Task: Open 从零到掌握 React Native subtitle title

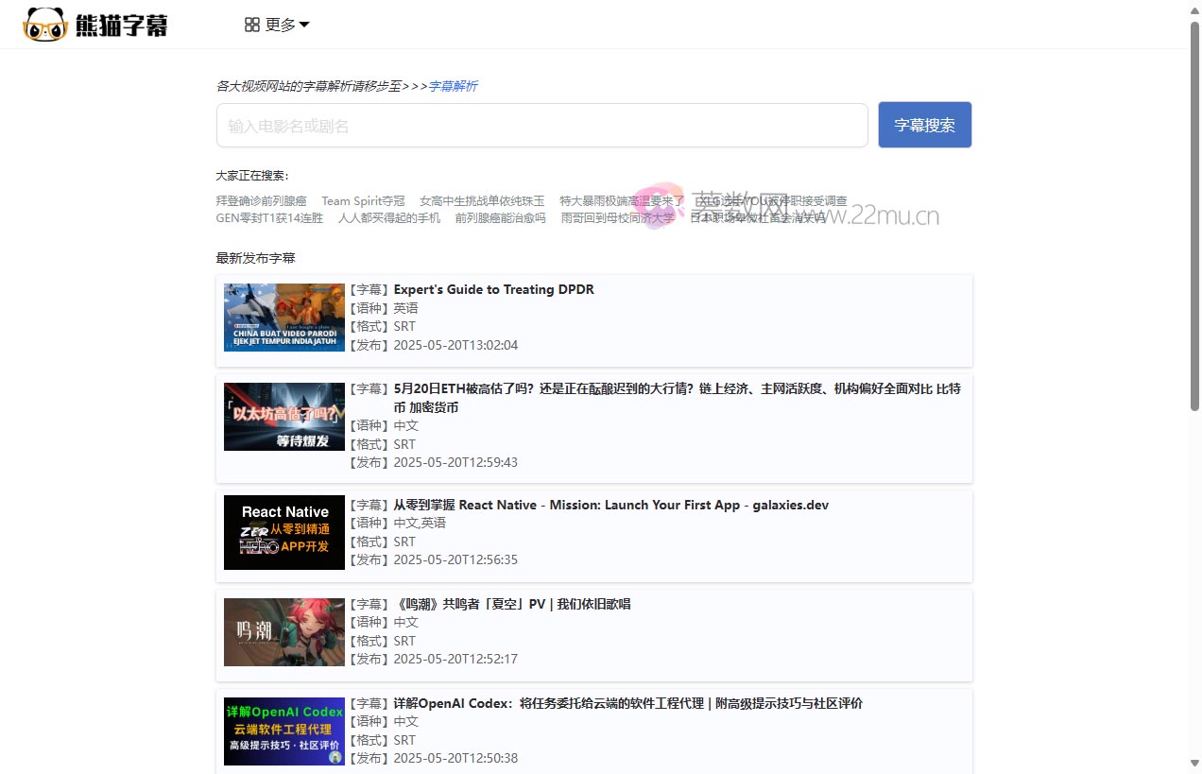Action: [610, 505]
